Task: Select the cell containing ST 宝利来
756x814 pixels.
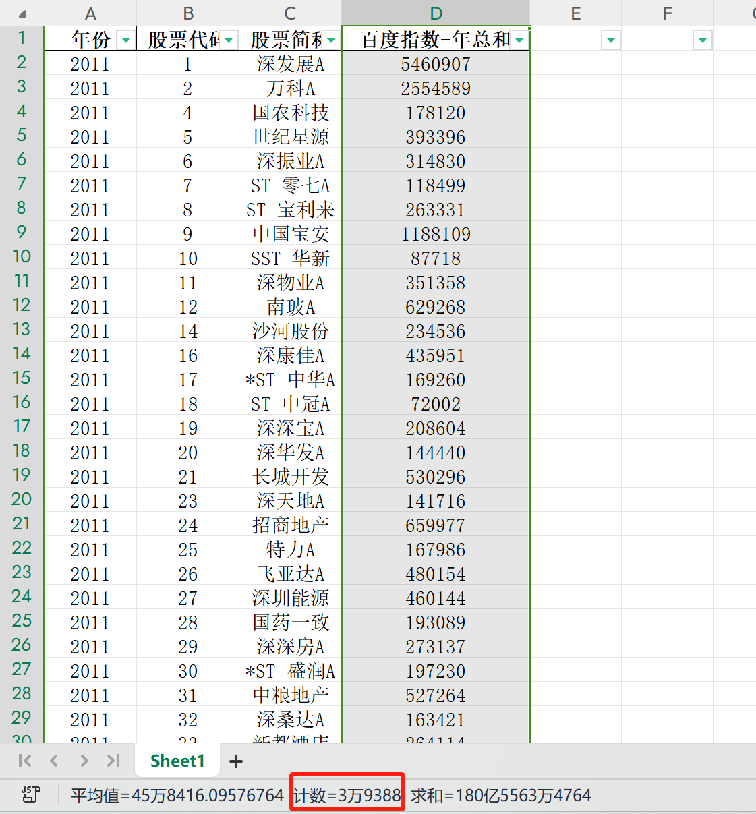Action: (x=290, y=210)
